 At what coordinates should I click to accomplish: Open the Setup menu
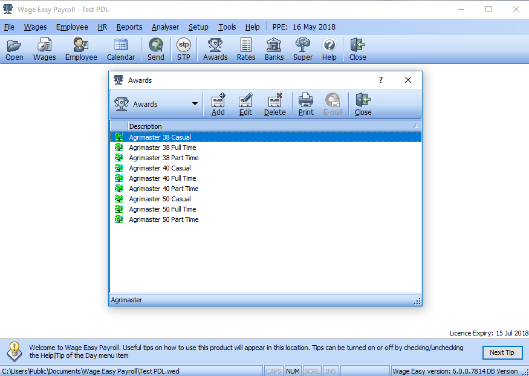click(198, 27)
